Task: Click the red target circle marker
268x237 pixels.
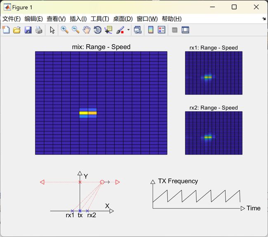Action: pos(102,182)
